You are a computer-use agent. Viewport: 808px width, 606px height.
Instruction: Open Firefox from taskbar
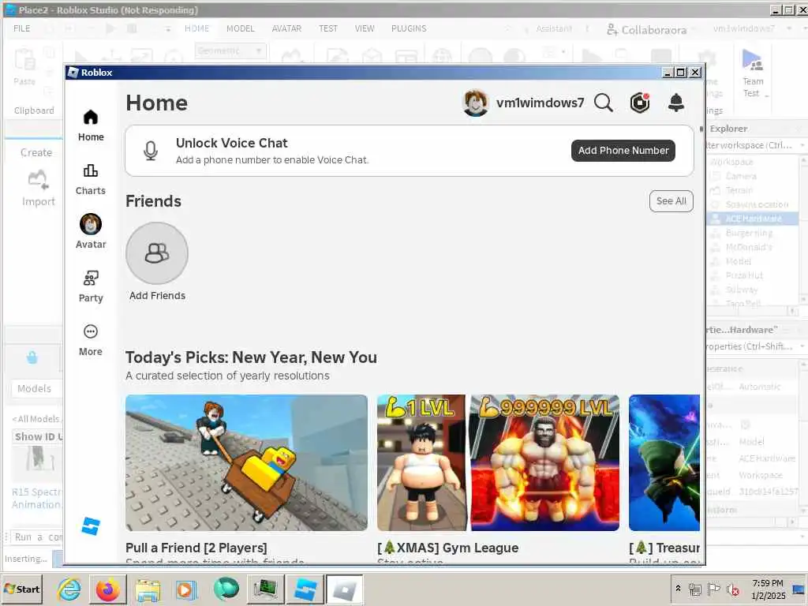point(108,589)
